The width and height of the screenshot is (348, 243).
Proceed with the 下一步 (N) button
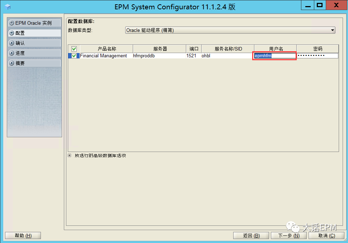(289, 235)
